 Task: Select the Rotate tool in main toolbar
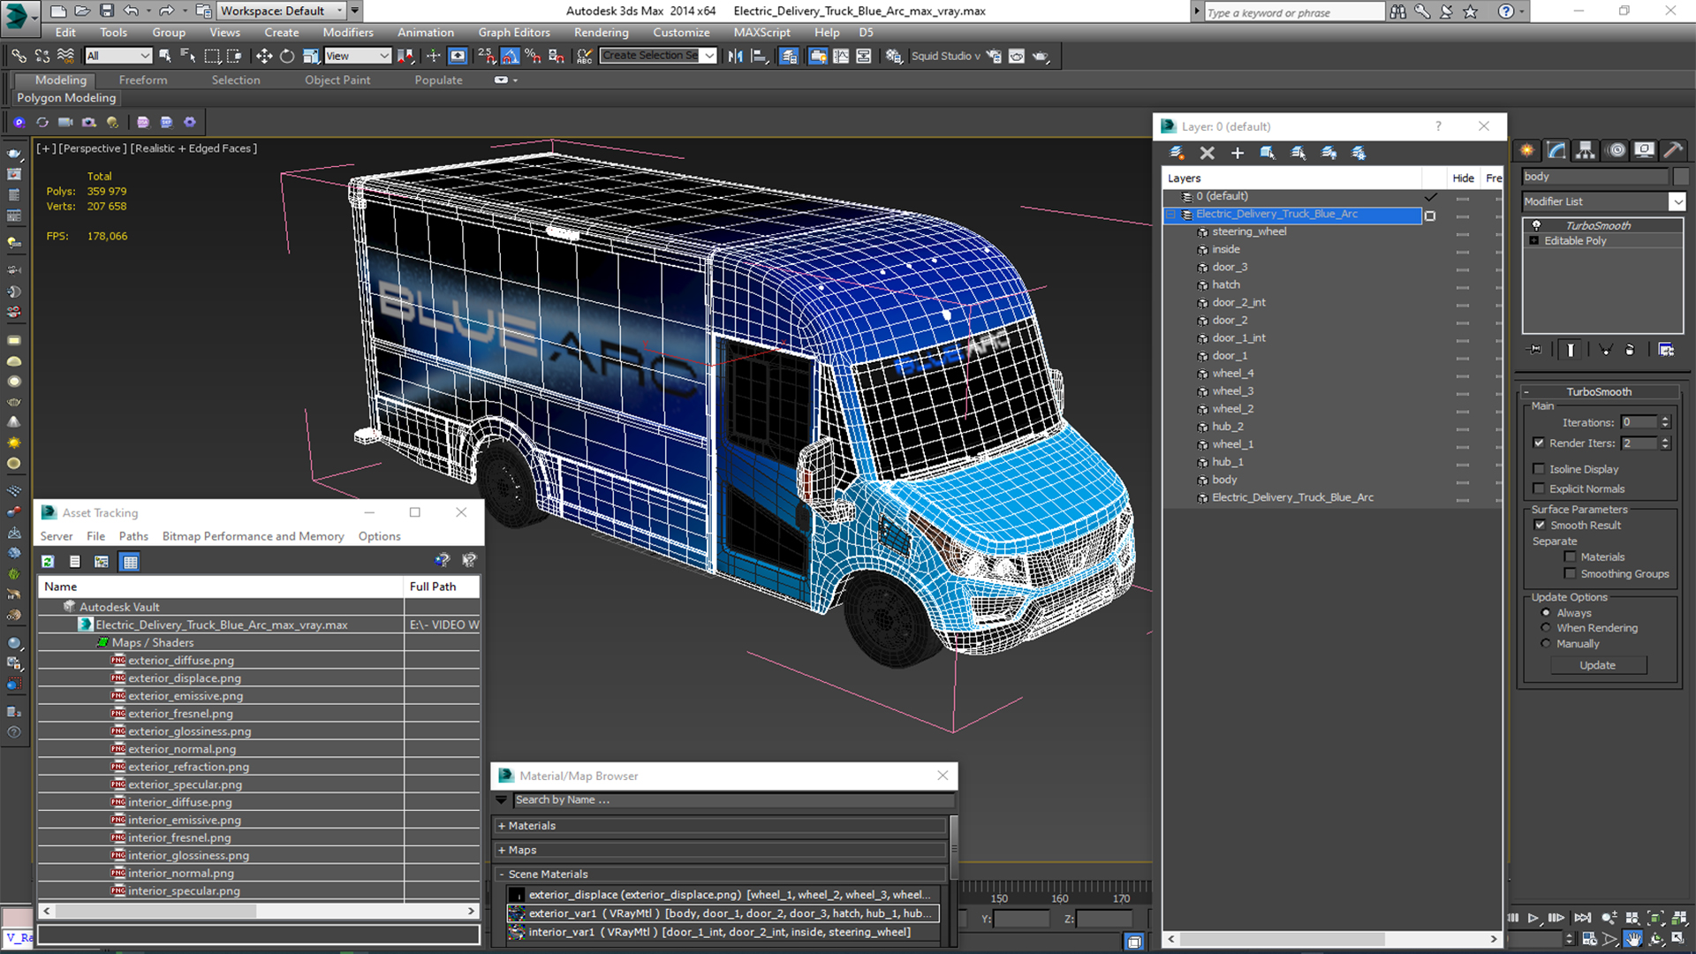287,56
